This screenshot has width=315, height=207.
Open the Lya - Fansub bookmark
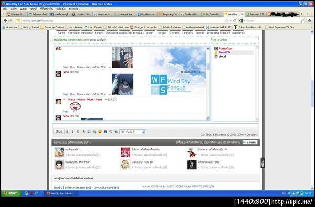tap(93, 27)
